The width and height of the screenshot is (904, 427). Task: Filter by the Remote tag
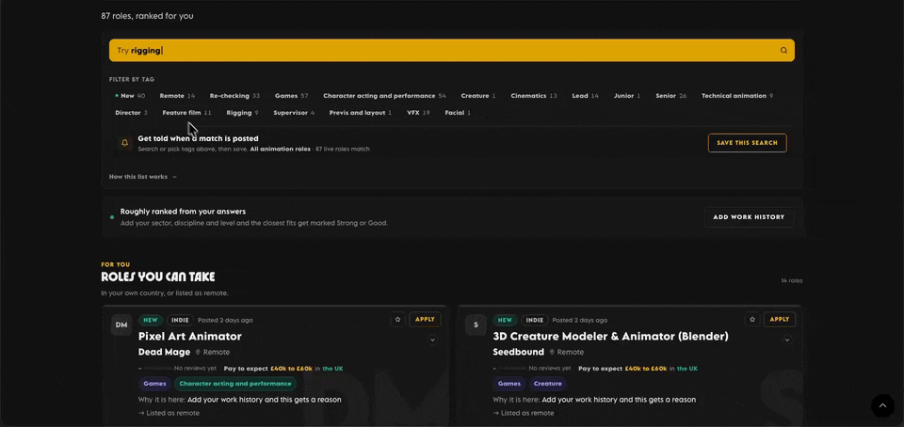[177, 96]
